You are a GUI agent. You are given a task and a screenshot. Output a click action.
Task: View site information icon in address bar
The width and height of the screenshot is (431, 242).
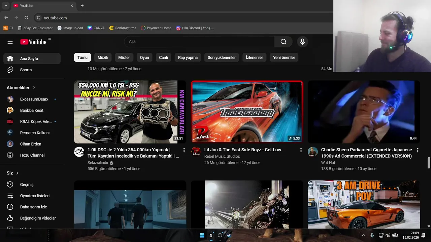click(38, 18)
